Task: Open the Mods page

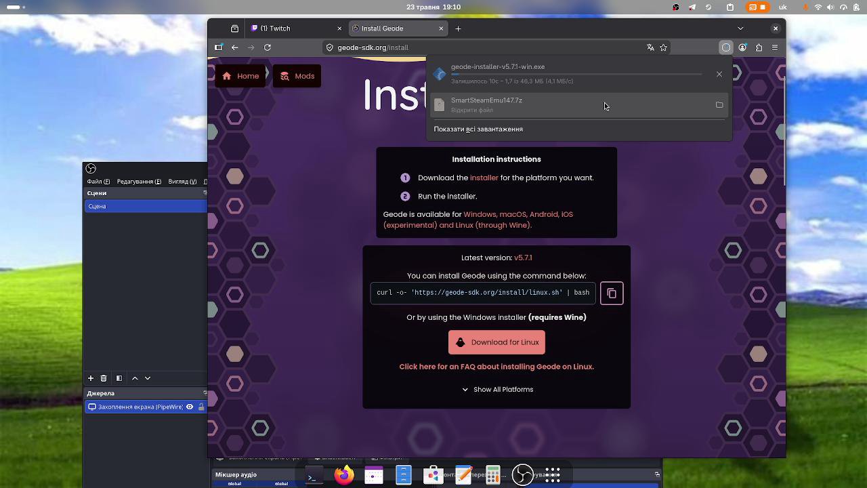Action: pos(297,76)
